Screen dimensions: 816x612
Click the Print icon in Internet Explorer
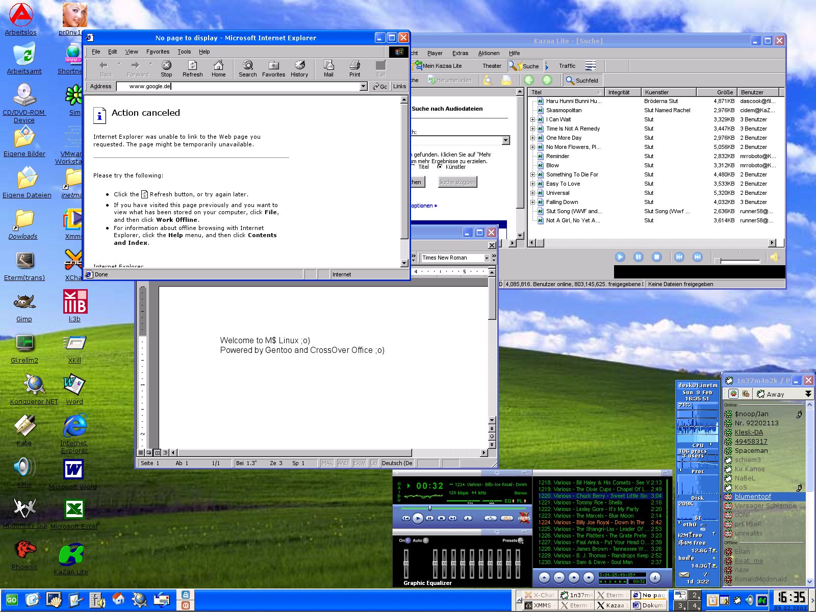pyautogui.click(x=354, y=69)
